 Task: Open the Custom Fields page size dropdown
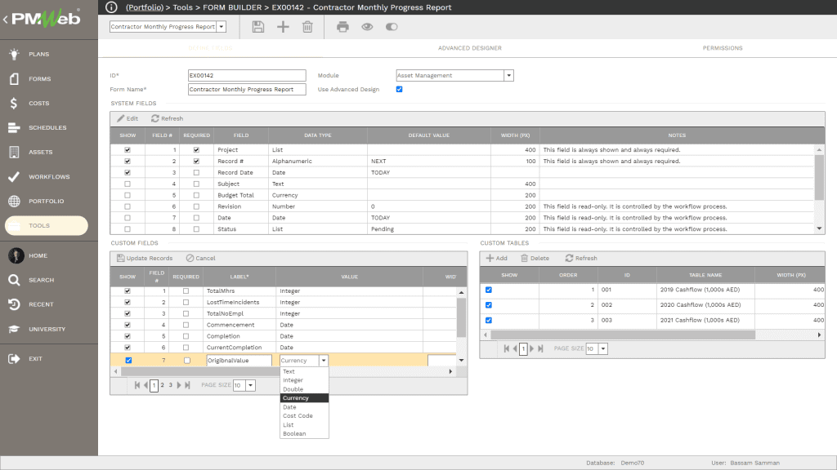click(250, 385)
